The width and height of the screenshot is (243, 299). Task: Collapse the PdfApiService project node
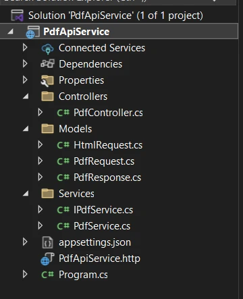(x=10, y=32)
